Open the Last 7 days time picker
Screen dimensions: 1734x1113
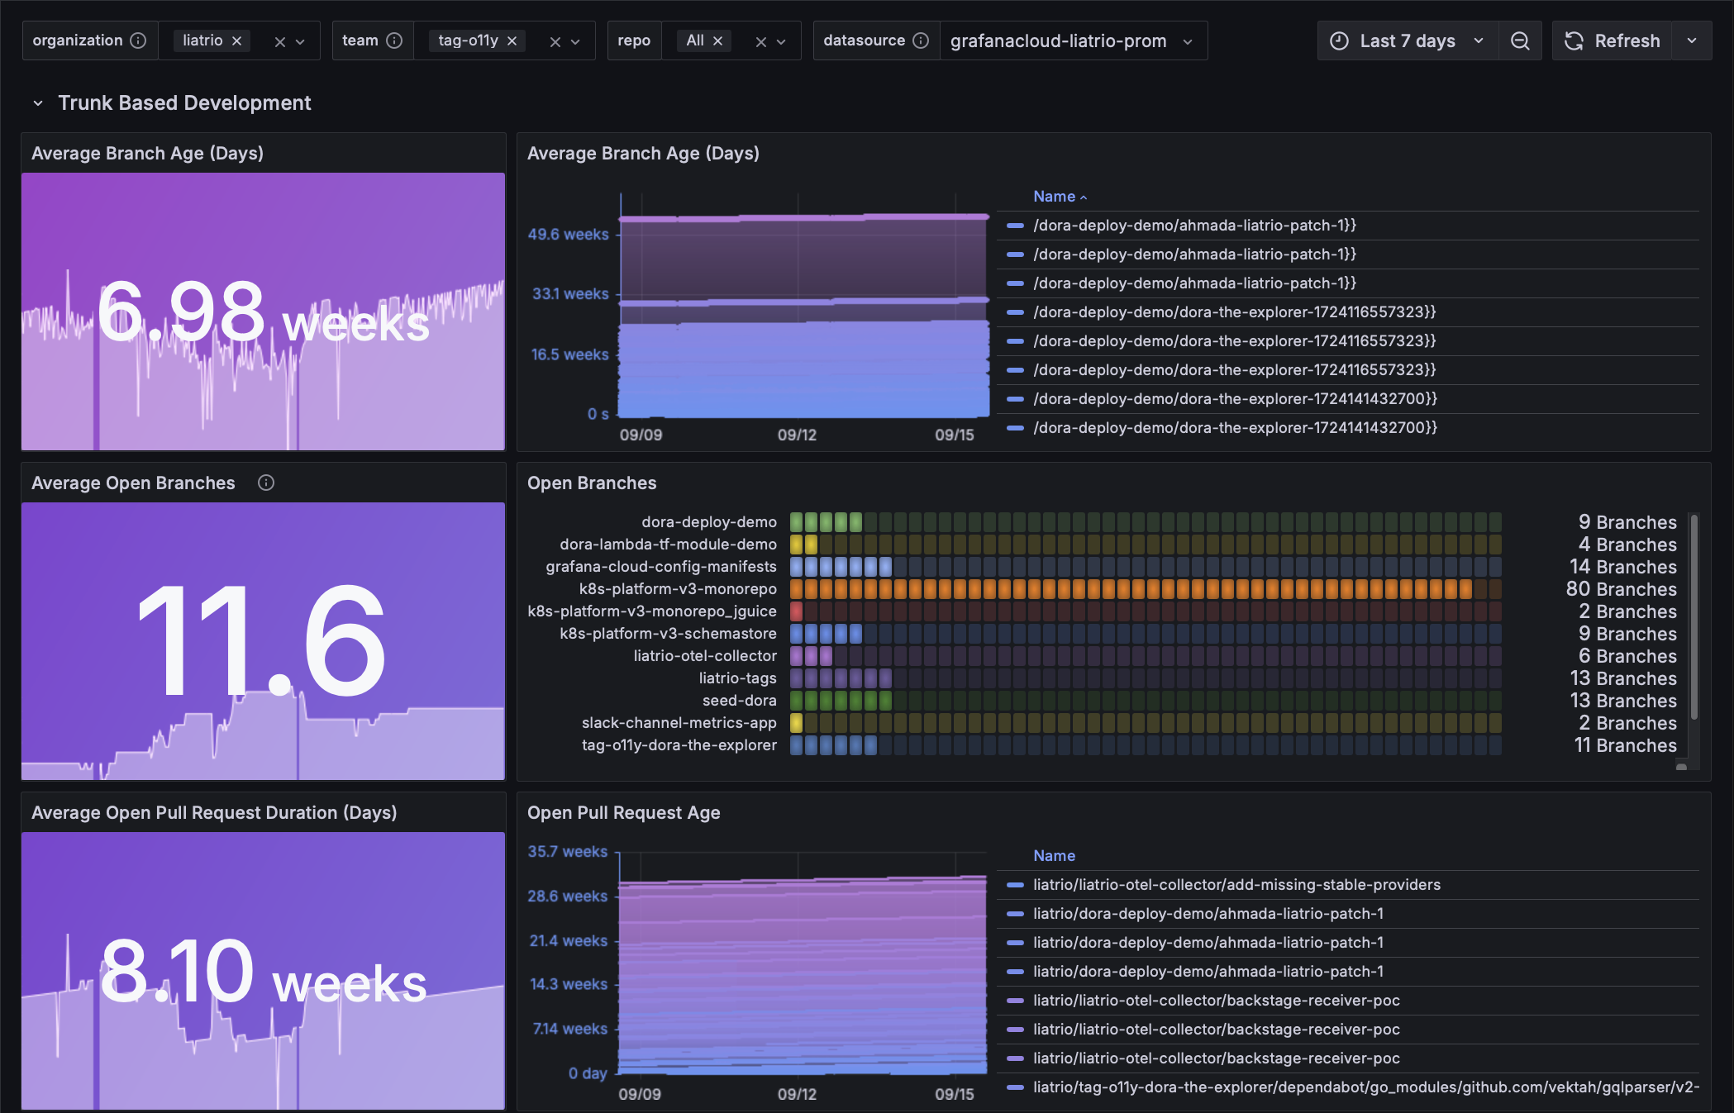pyautogui.click(x=1408, y=40)
